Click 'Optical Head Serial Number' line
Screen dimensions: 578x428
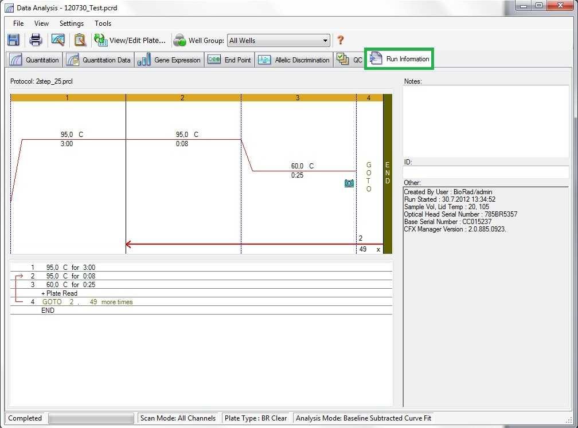click(x=460, y=214)
